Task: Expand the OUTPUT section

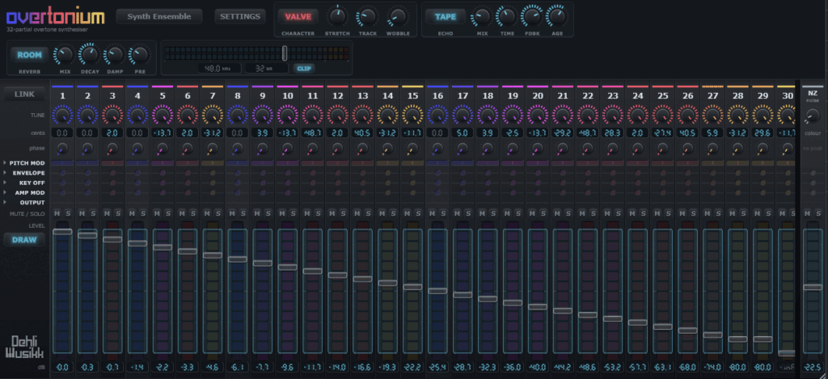Action: click(25, 203)
